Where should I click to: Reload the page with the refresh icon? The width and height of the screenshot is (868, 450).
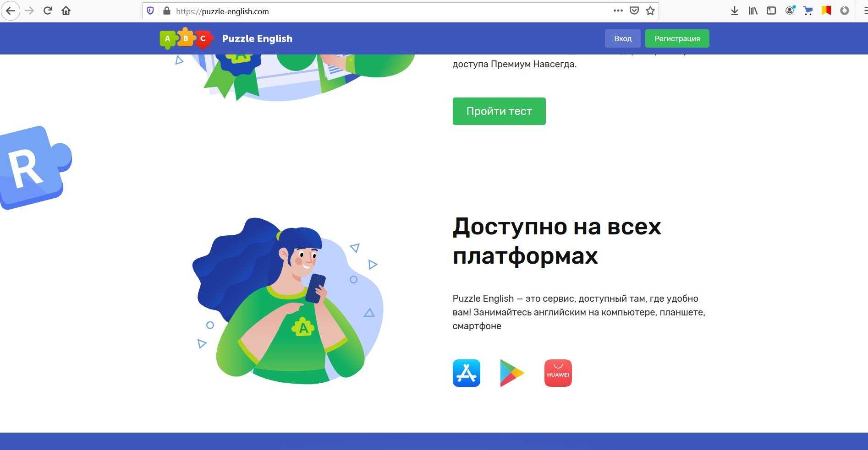click(x=48, y=11)
